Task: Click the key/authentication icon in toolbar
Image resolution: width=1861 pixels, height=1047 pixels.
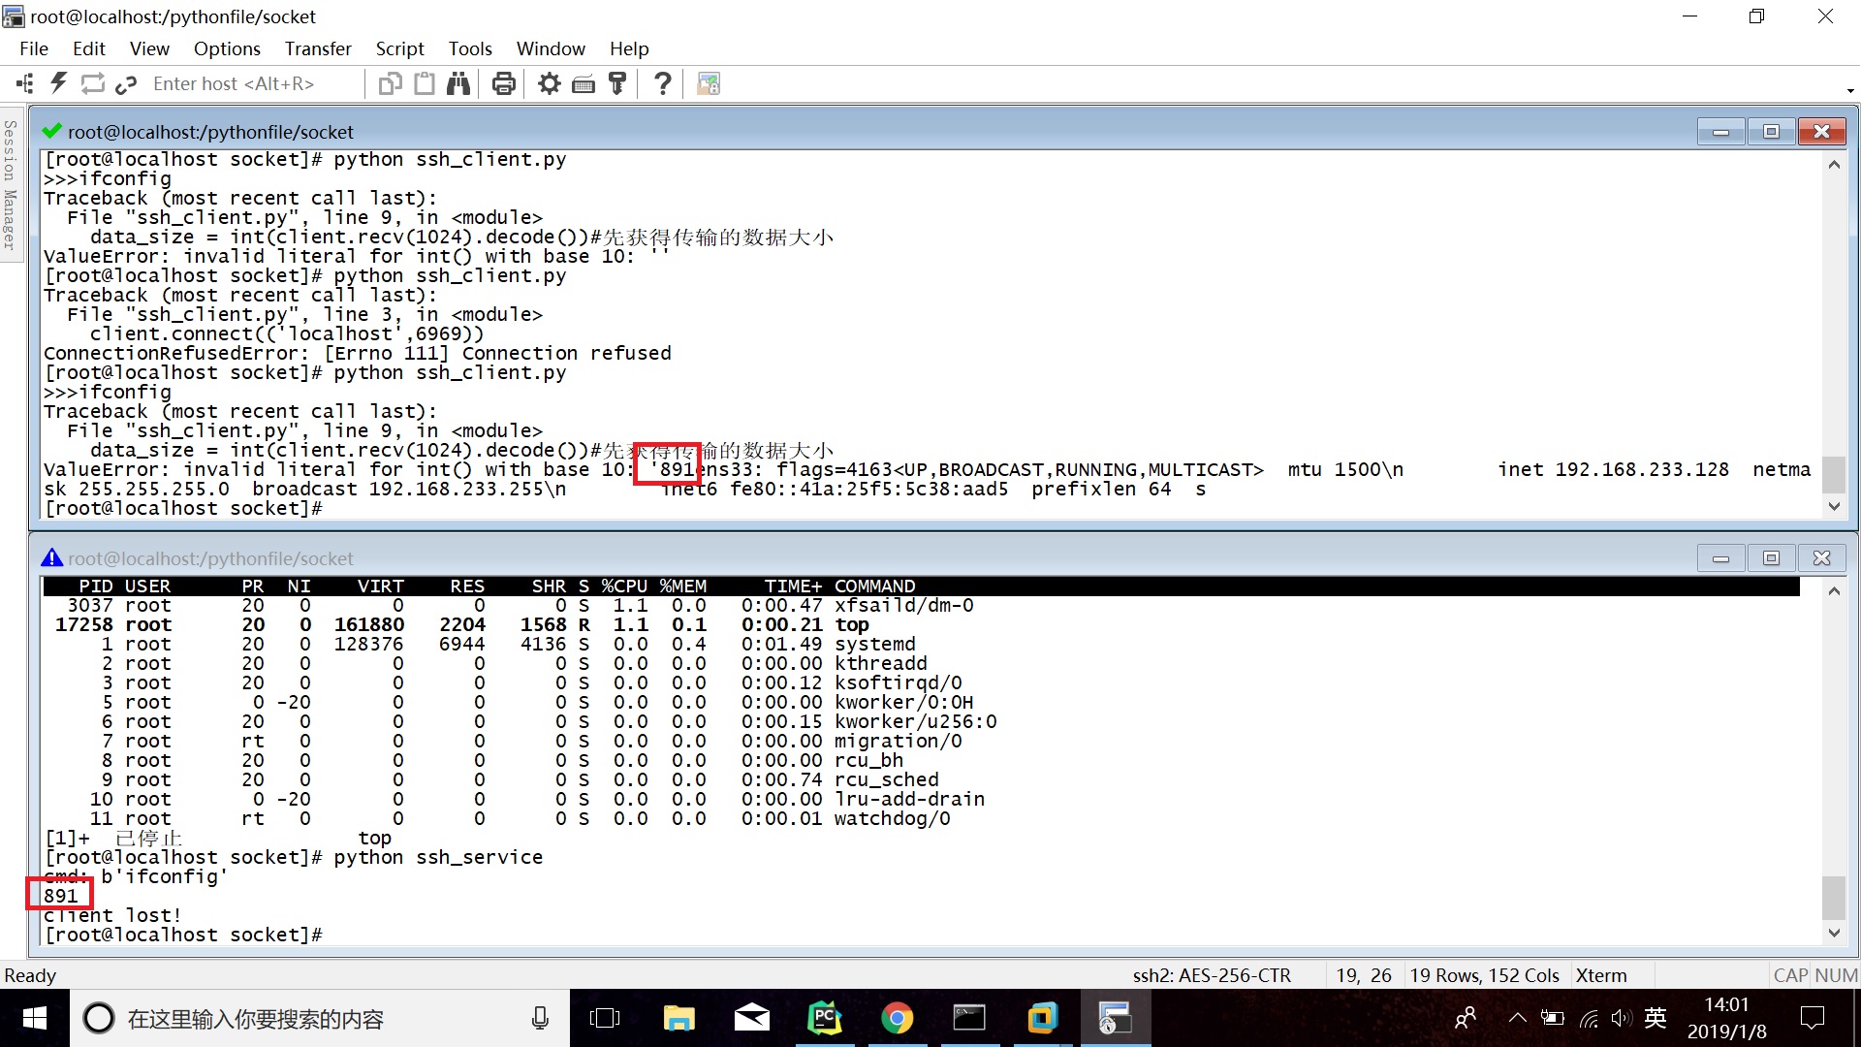Action: point(616,83)
